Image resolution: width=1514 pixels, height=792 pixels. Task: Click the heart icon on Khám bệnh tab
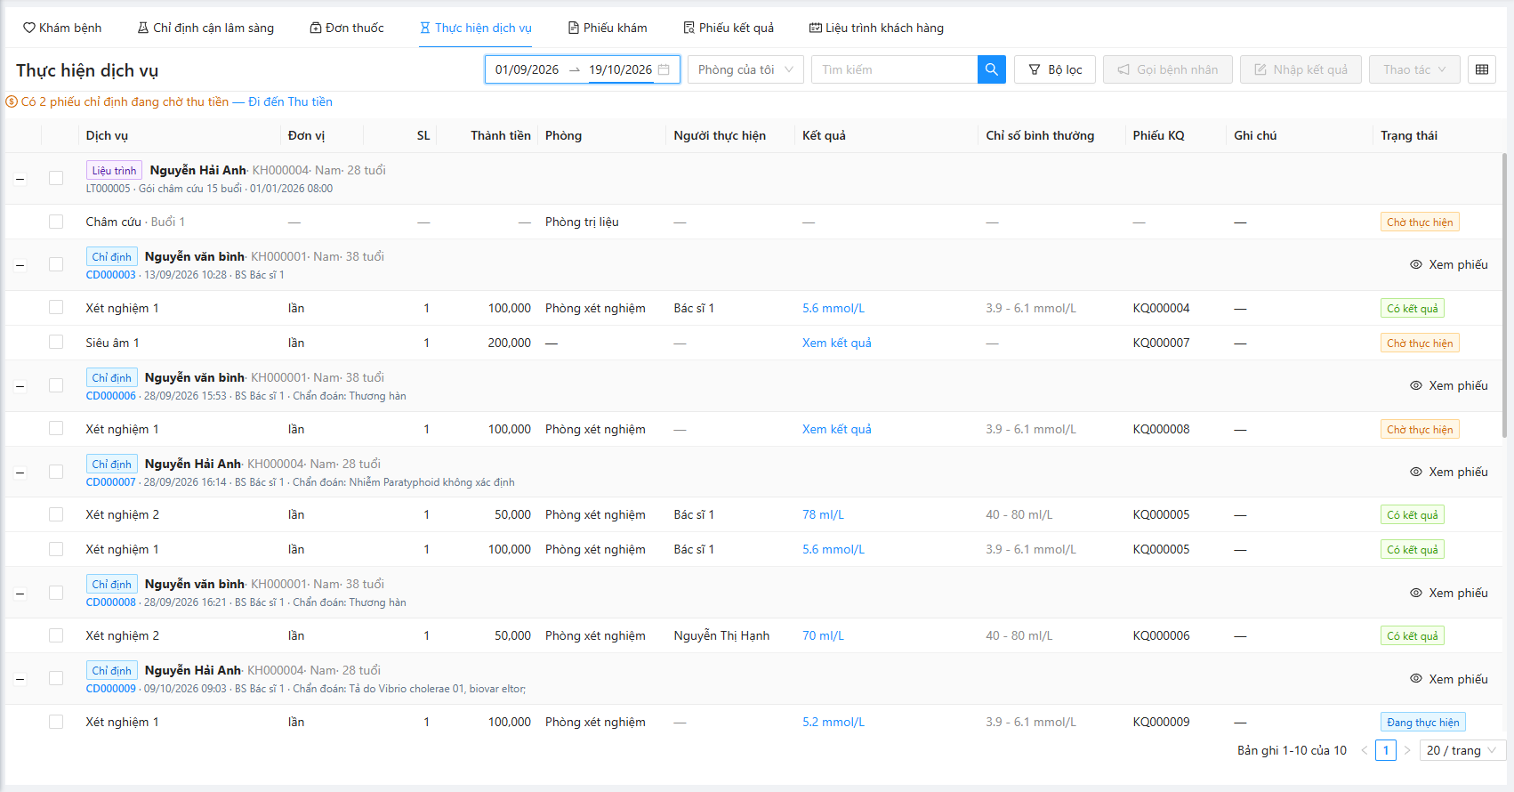tap(29, 28)
